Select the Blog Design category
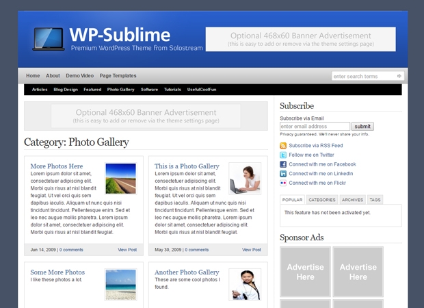Screen dimensions: 424x308 [66, 90]
